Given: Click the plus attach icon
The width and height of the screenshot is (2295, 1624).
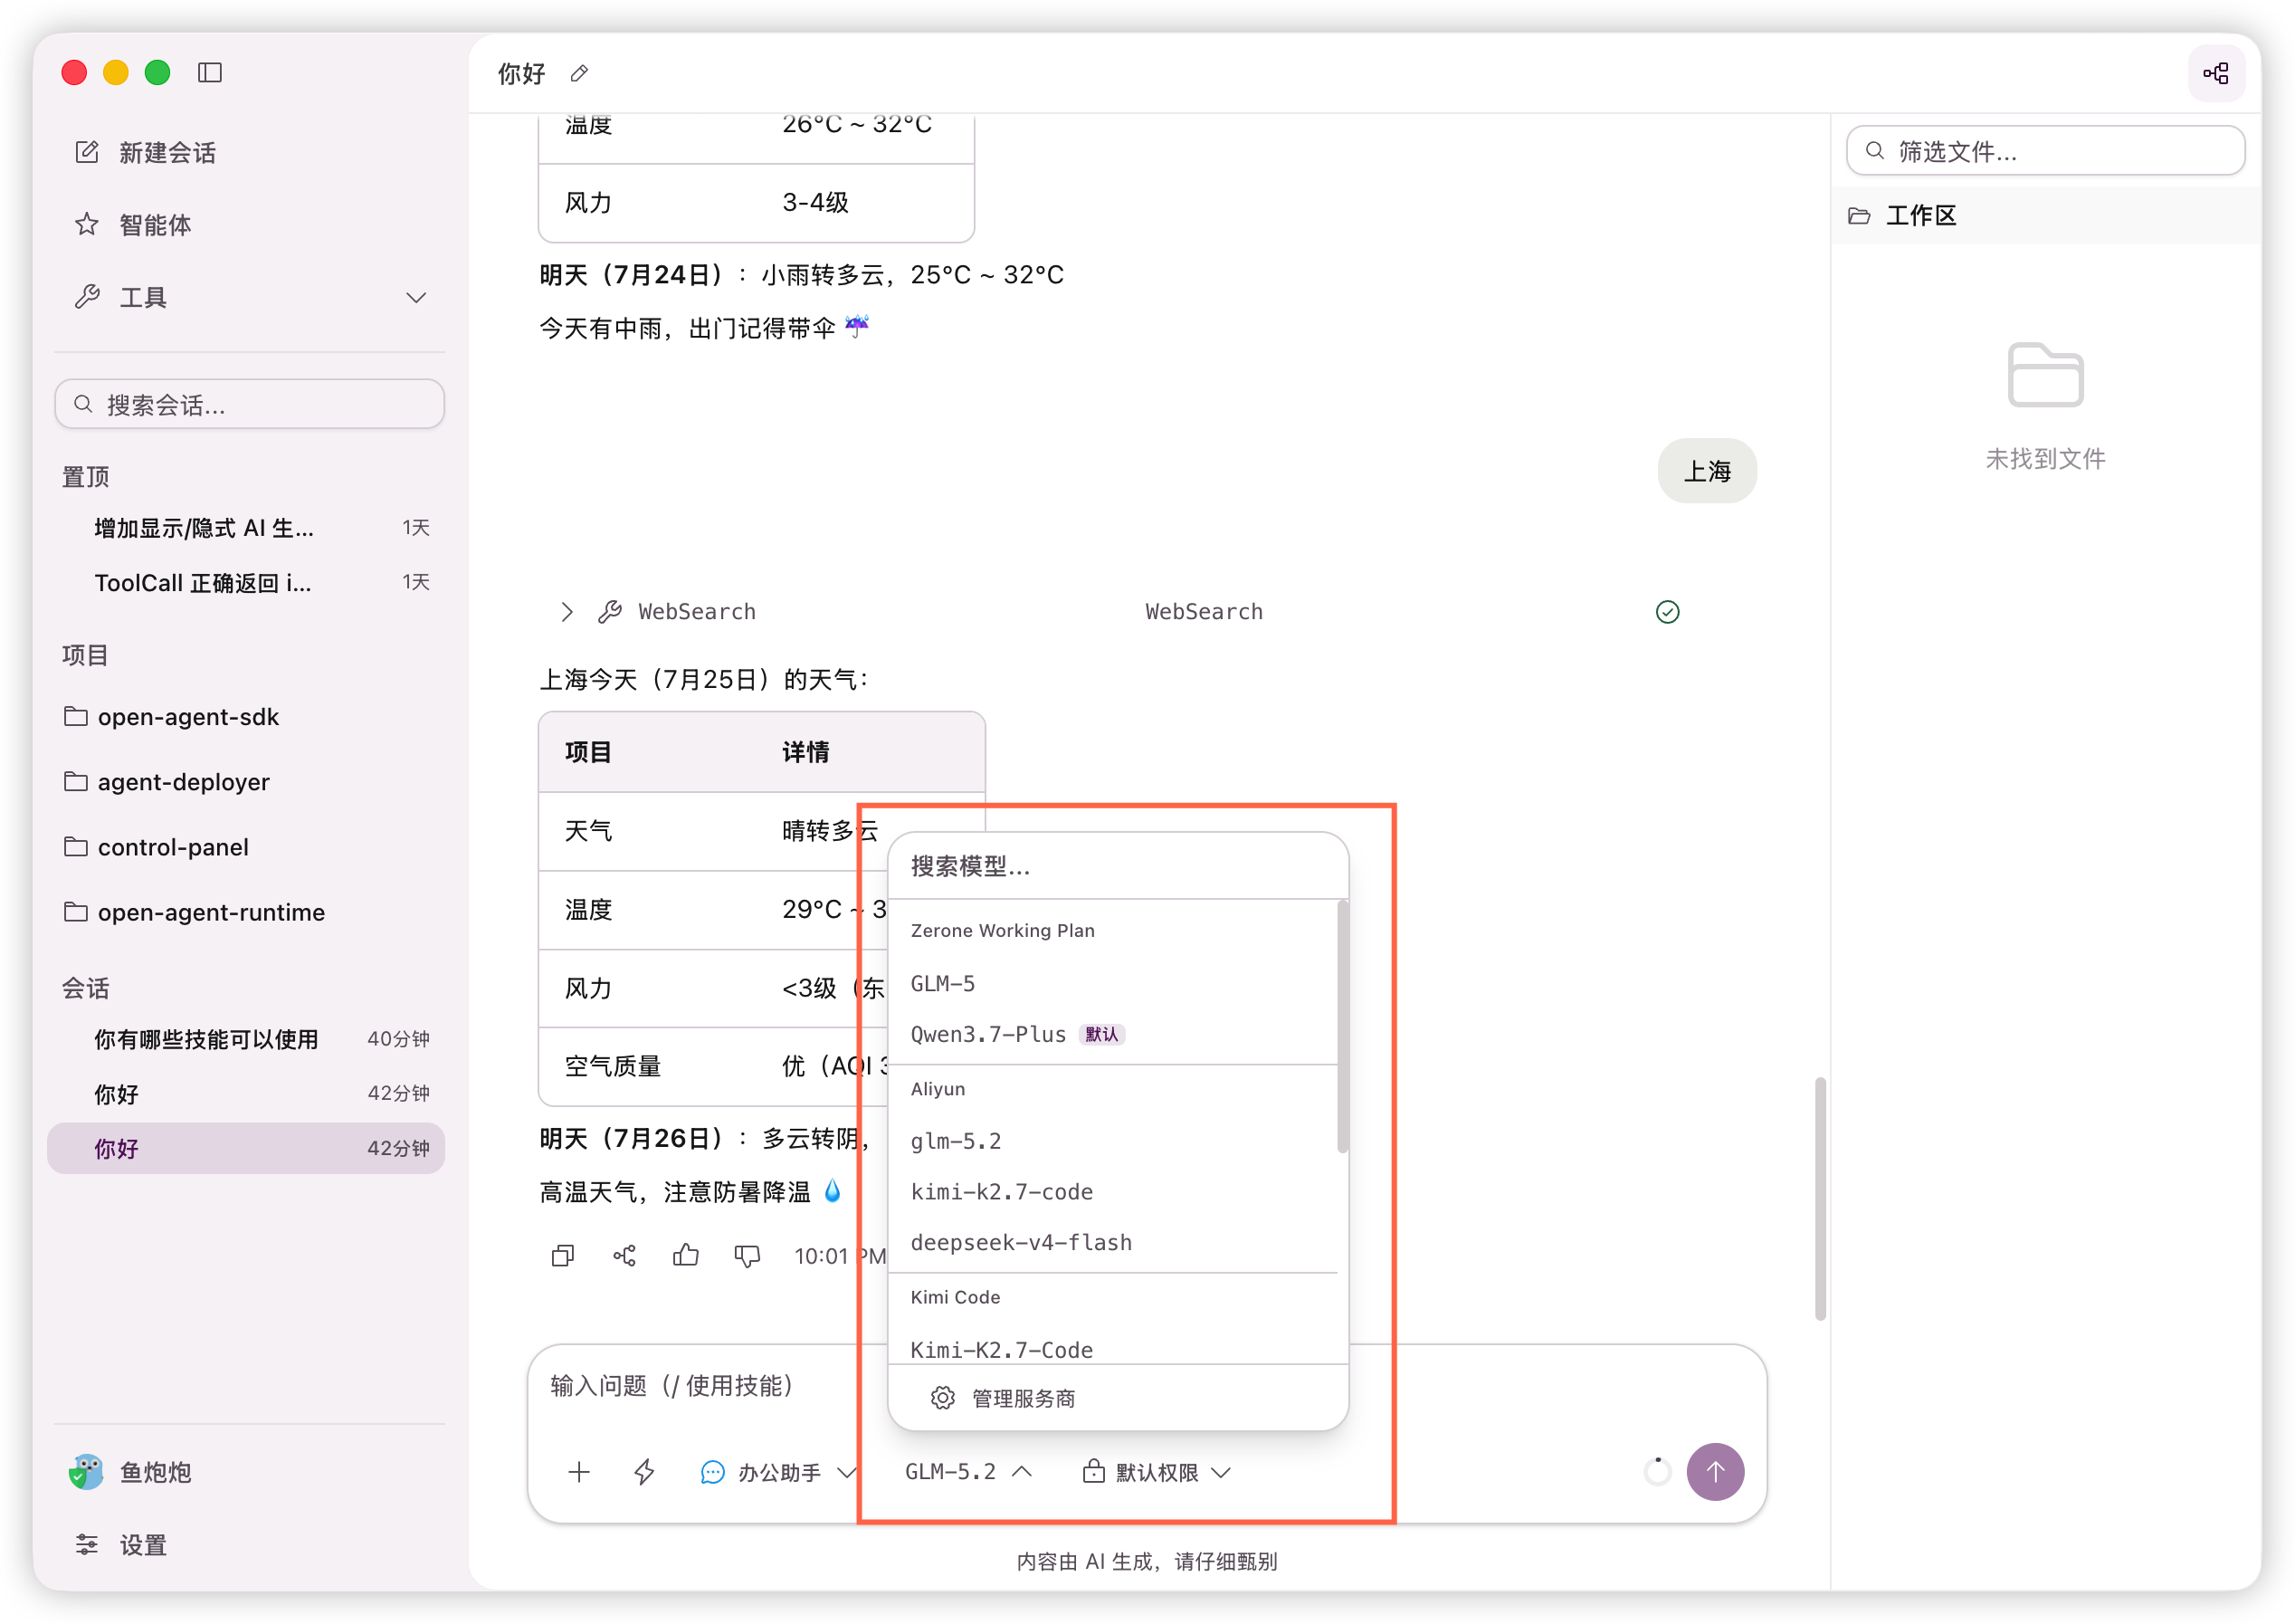Looking at the screenshot, I should [x=579, y=1472].
